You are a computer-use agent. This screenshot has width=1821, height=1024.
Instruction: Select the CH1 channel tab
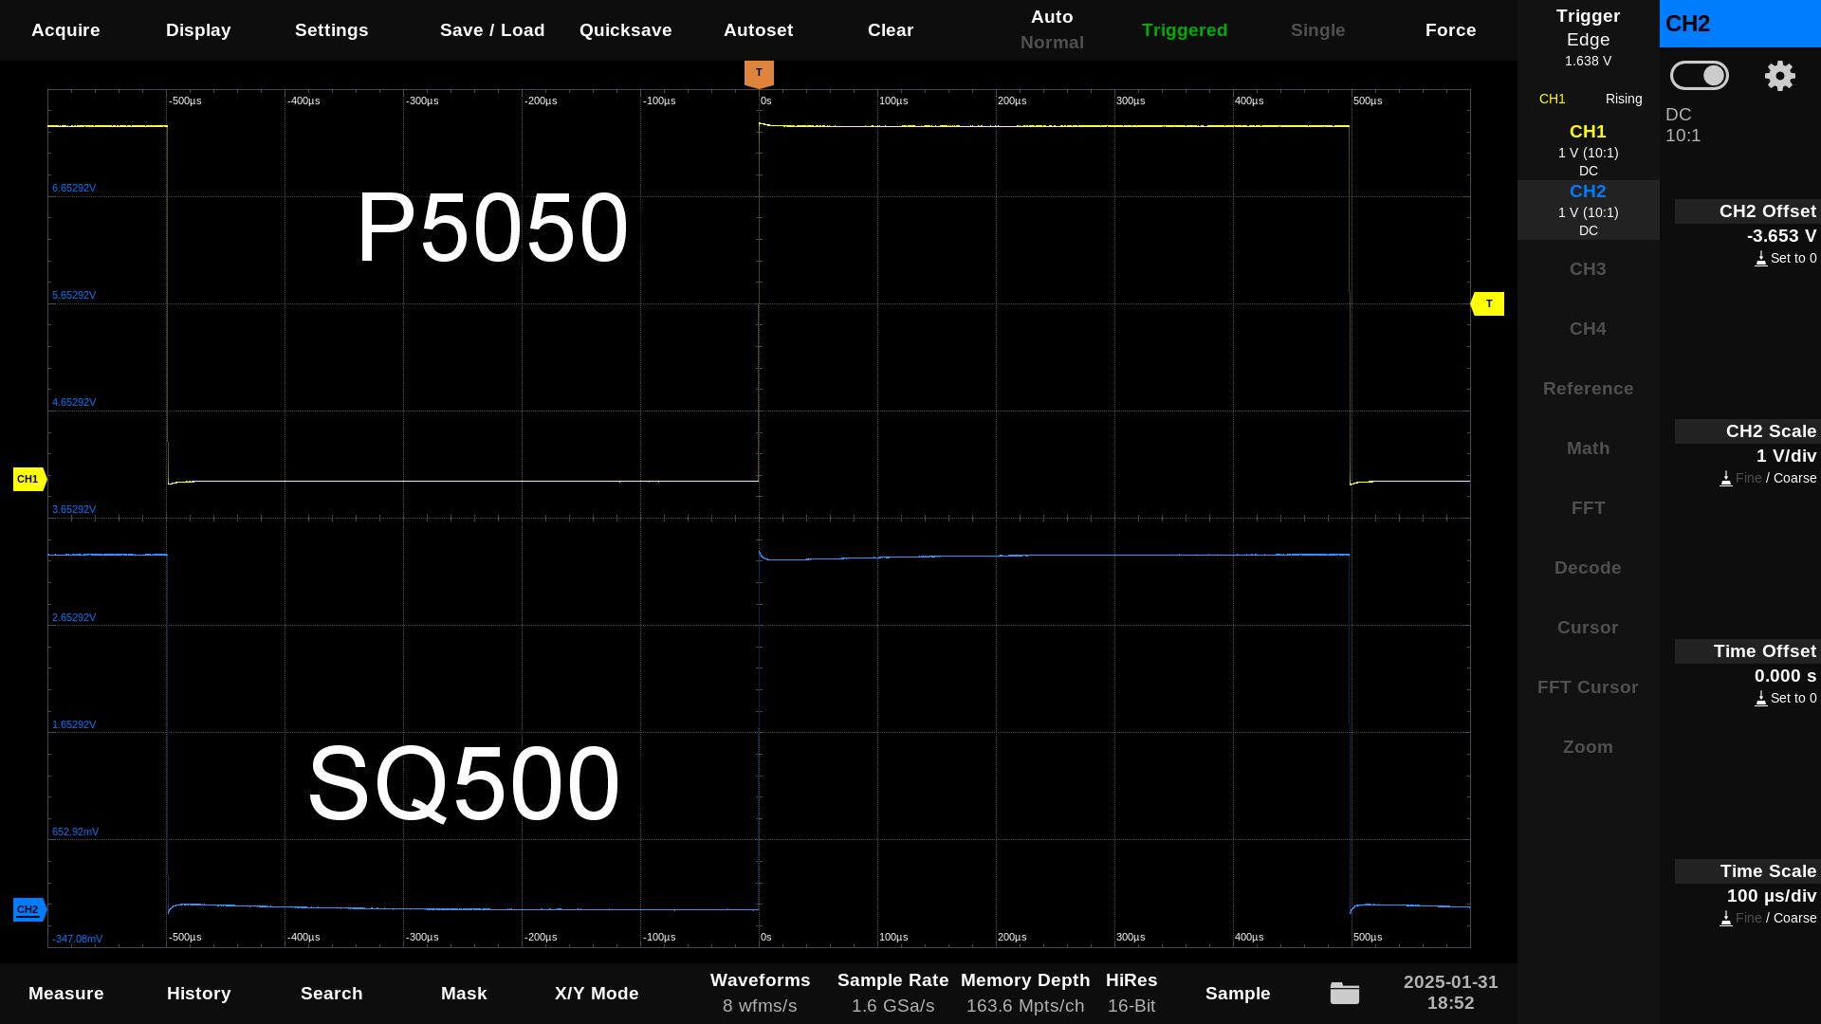click(1588, 150)
